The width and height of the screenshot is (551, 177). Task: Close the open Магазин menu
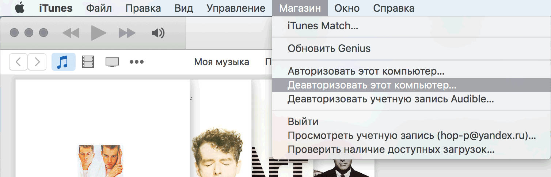tap(300, 8)
